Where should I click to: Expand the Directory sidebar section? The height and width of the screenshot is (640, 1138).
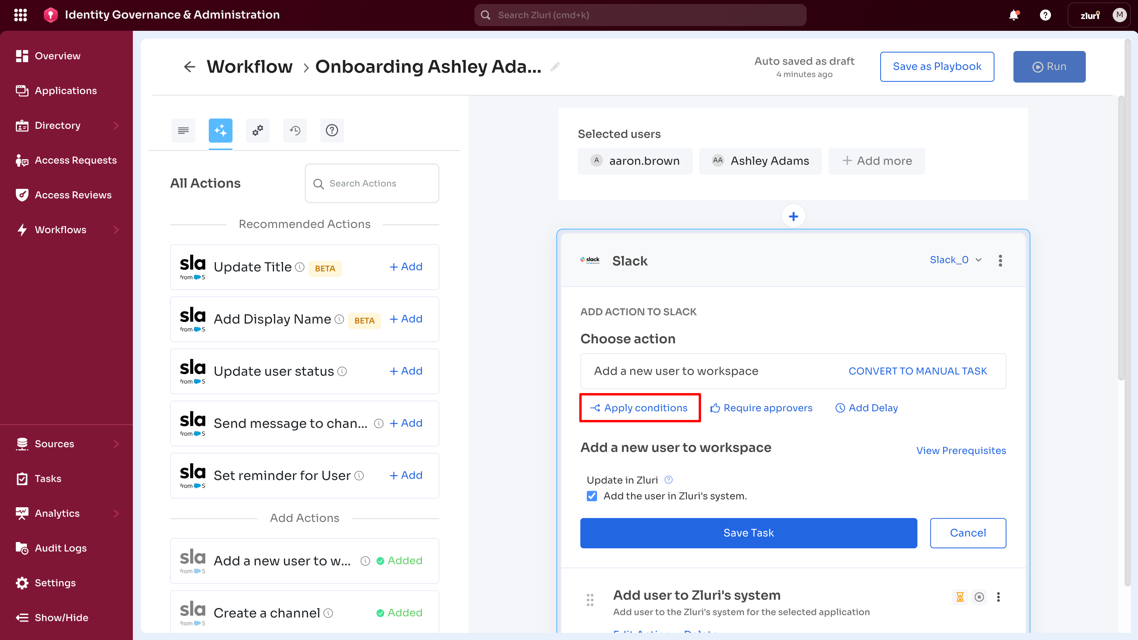pos(116,125)
